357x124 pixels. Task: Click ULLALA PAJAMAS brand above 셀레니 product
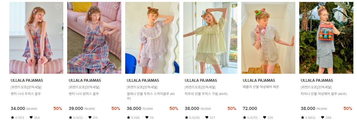click(143, 80)
